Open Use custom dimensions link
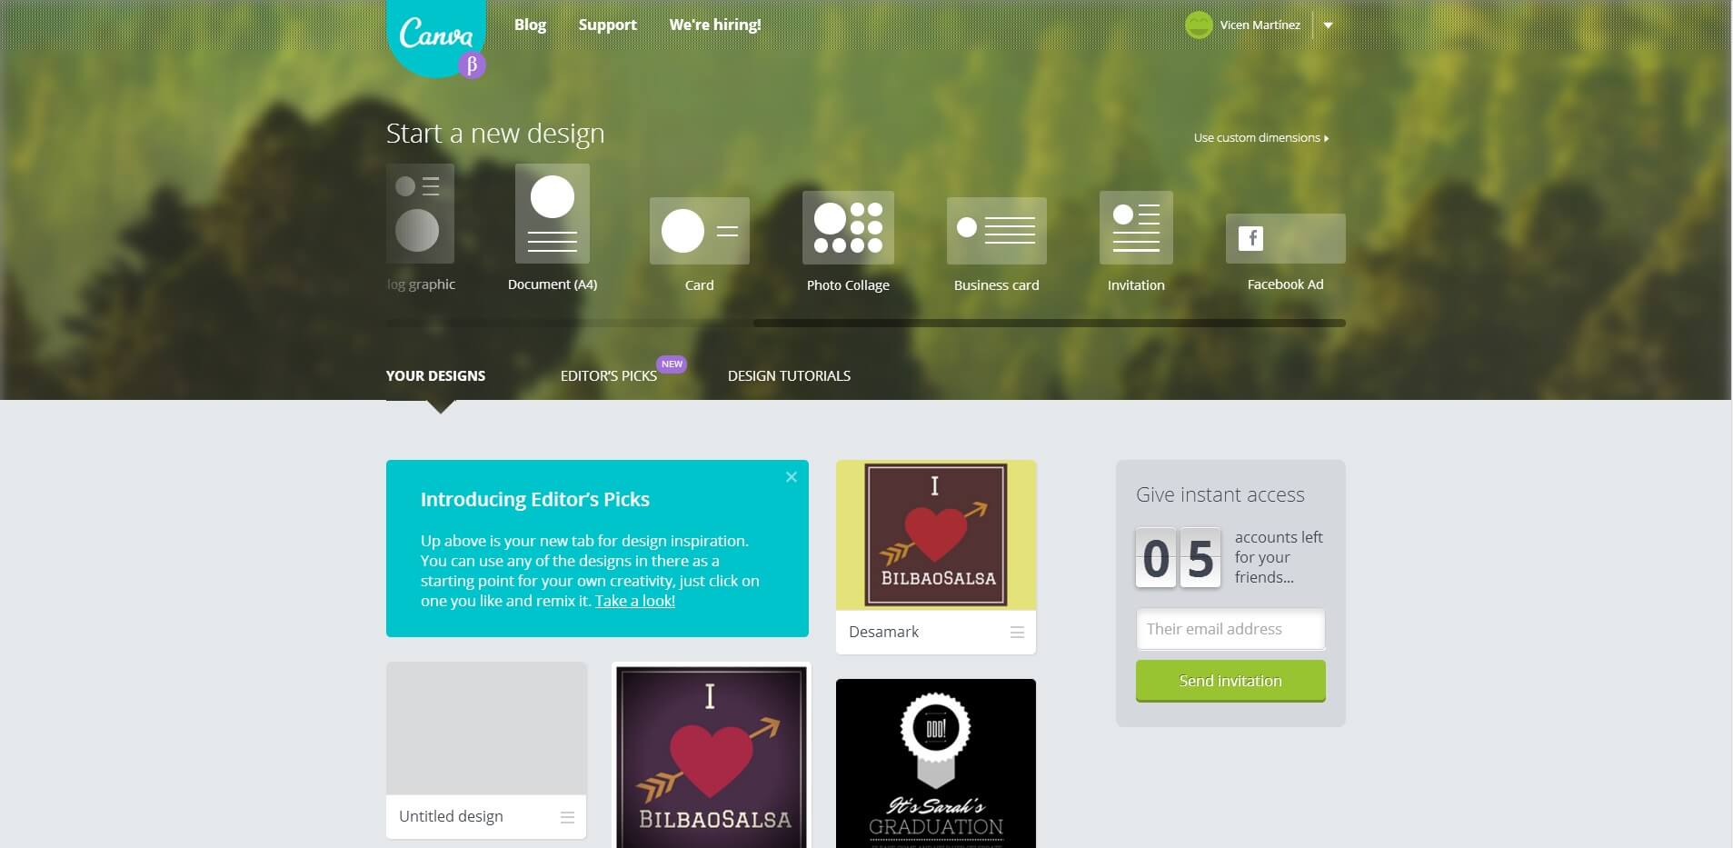1733x848 pixels. click(1261, 138)
